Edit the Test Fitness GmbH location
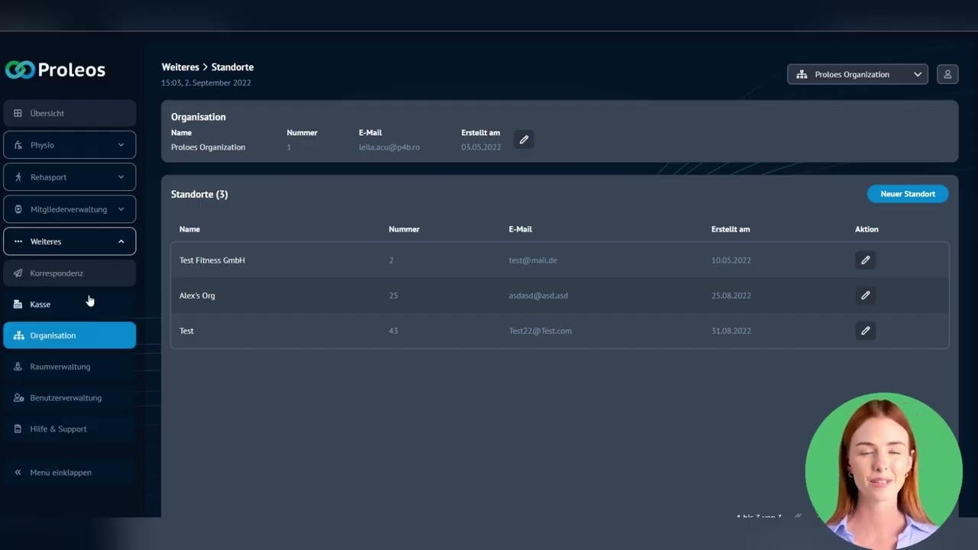Image resolution: width=978 pixels, height=550 pixels. click(865, 260)
